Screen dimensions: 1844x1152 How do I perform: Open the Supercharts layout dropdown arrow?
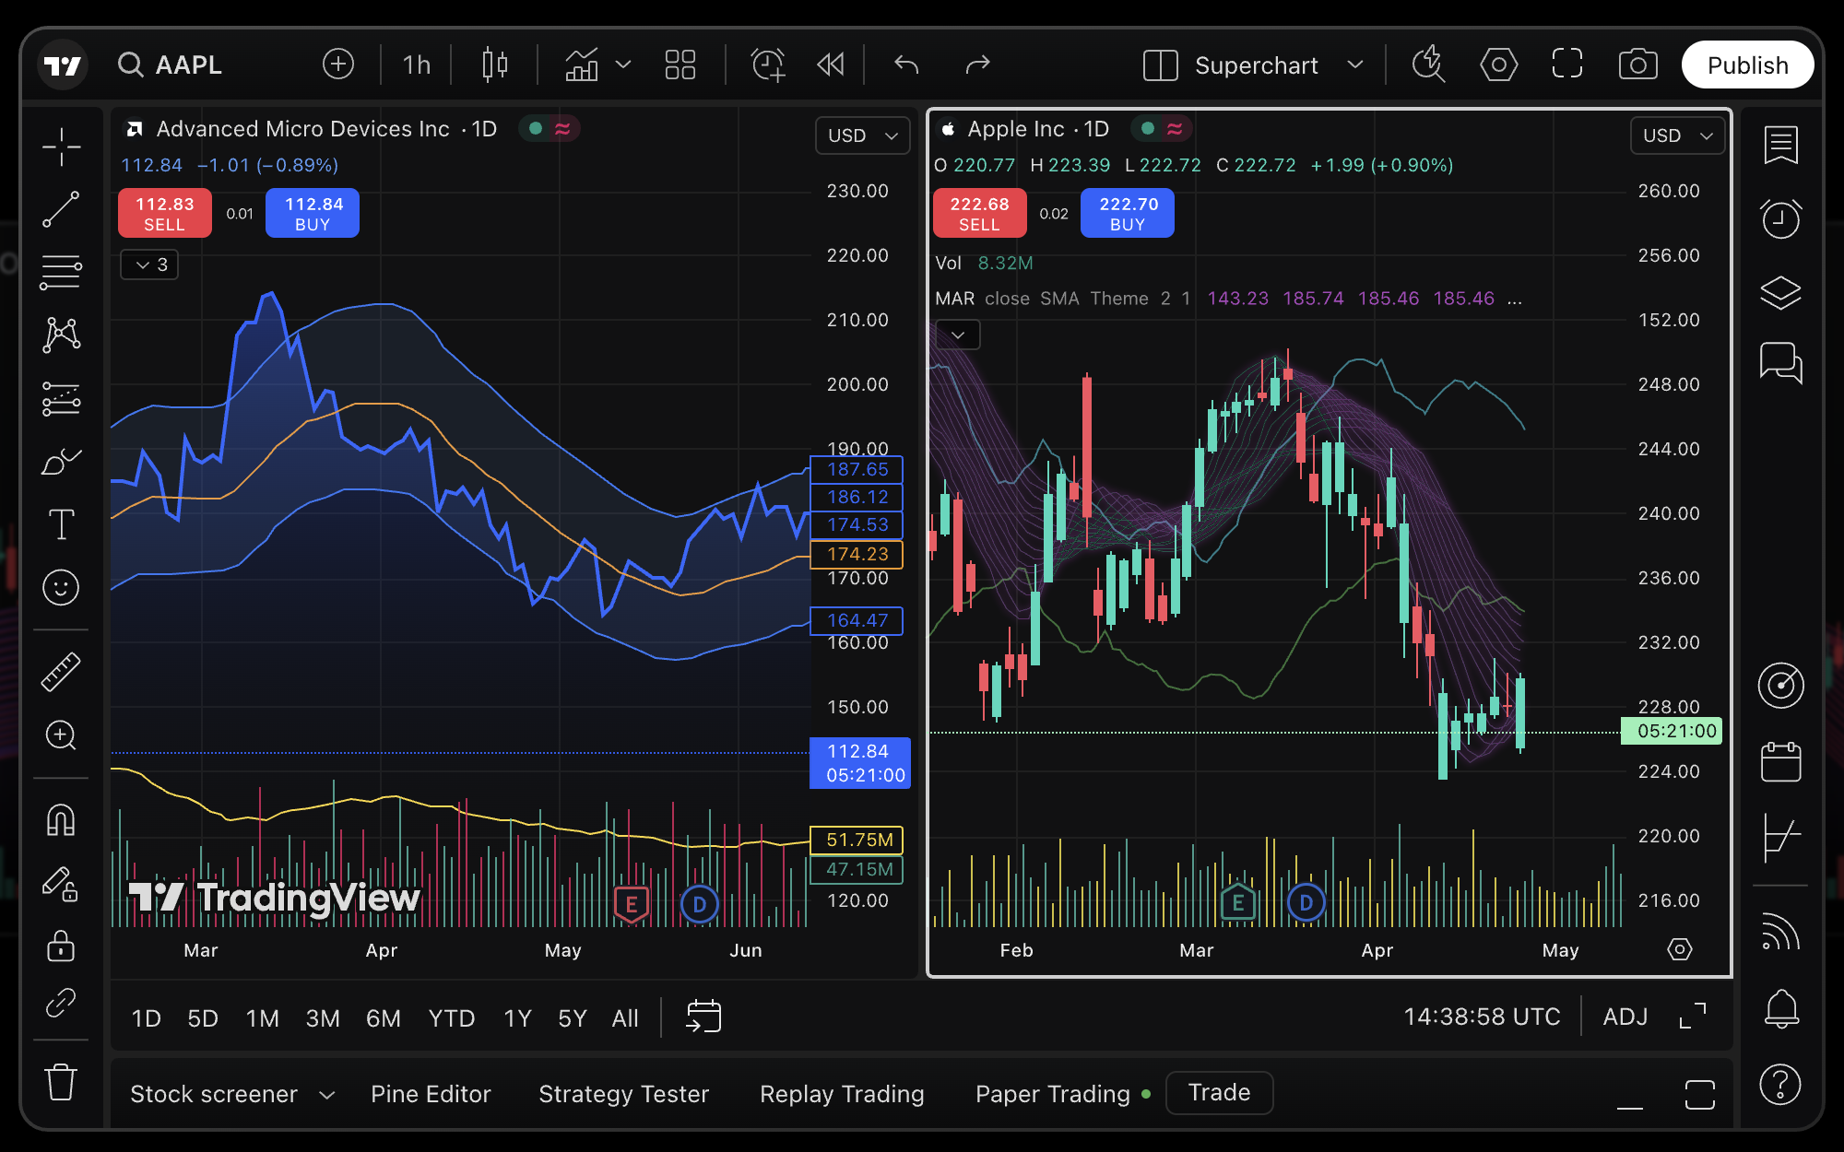tap(1354, 65)
